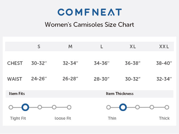Click the Item Thickness heading
The image size is (179, 134).
[120, 94]
